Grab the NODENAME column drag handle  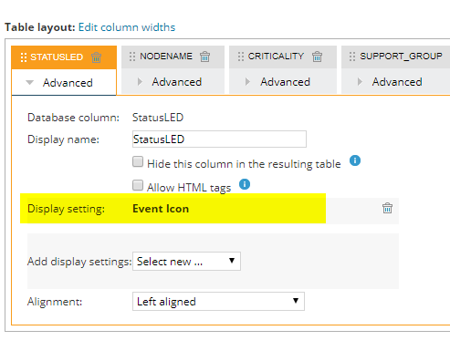[132, 57]
